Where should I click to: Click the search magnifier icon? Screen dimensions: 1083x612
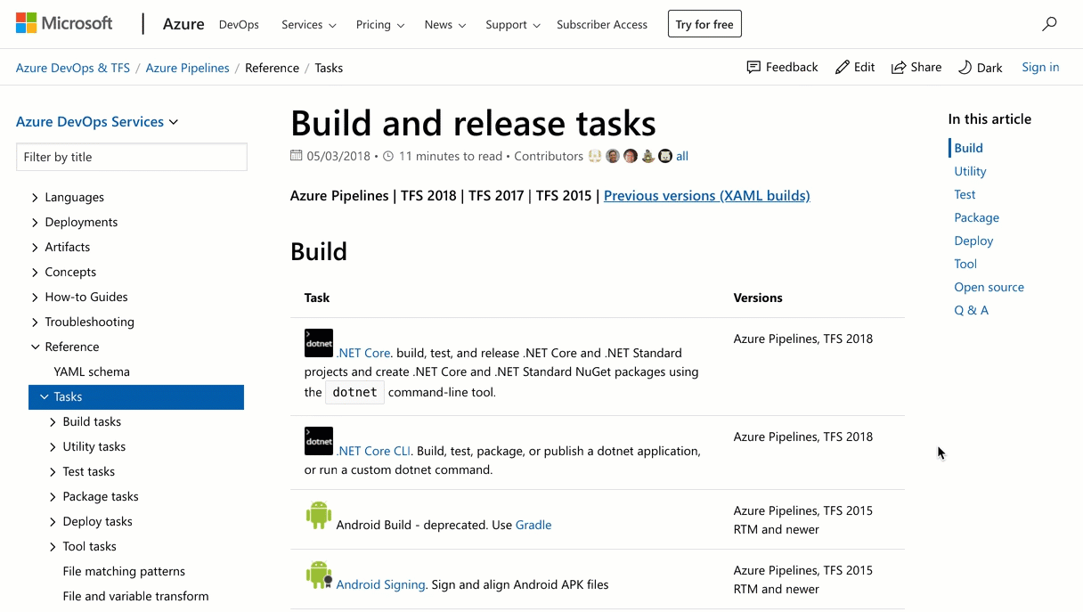pos(1048,24)
